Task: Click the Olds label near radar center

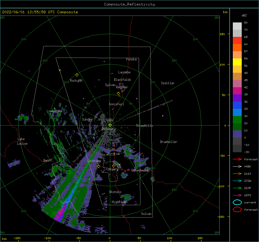Action: pyautogui.click(x=110, y=120)
